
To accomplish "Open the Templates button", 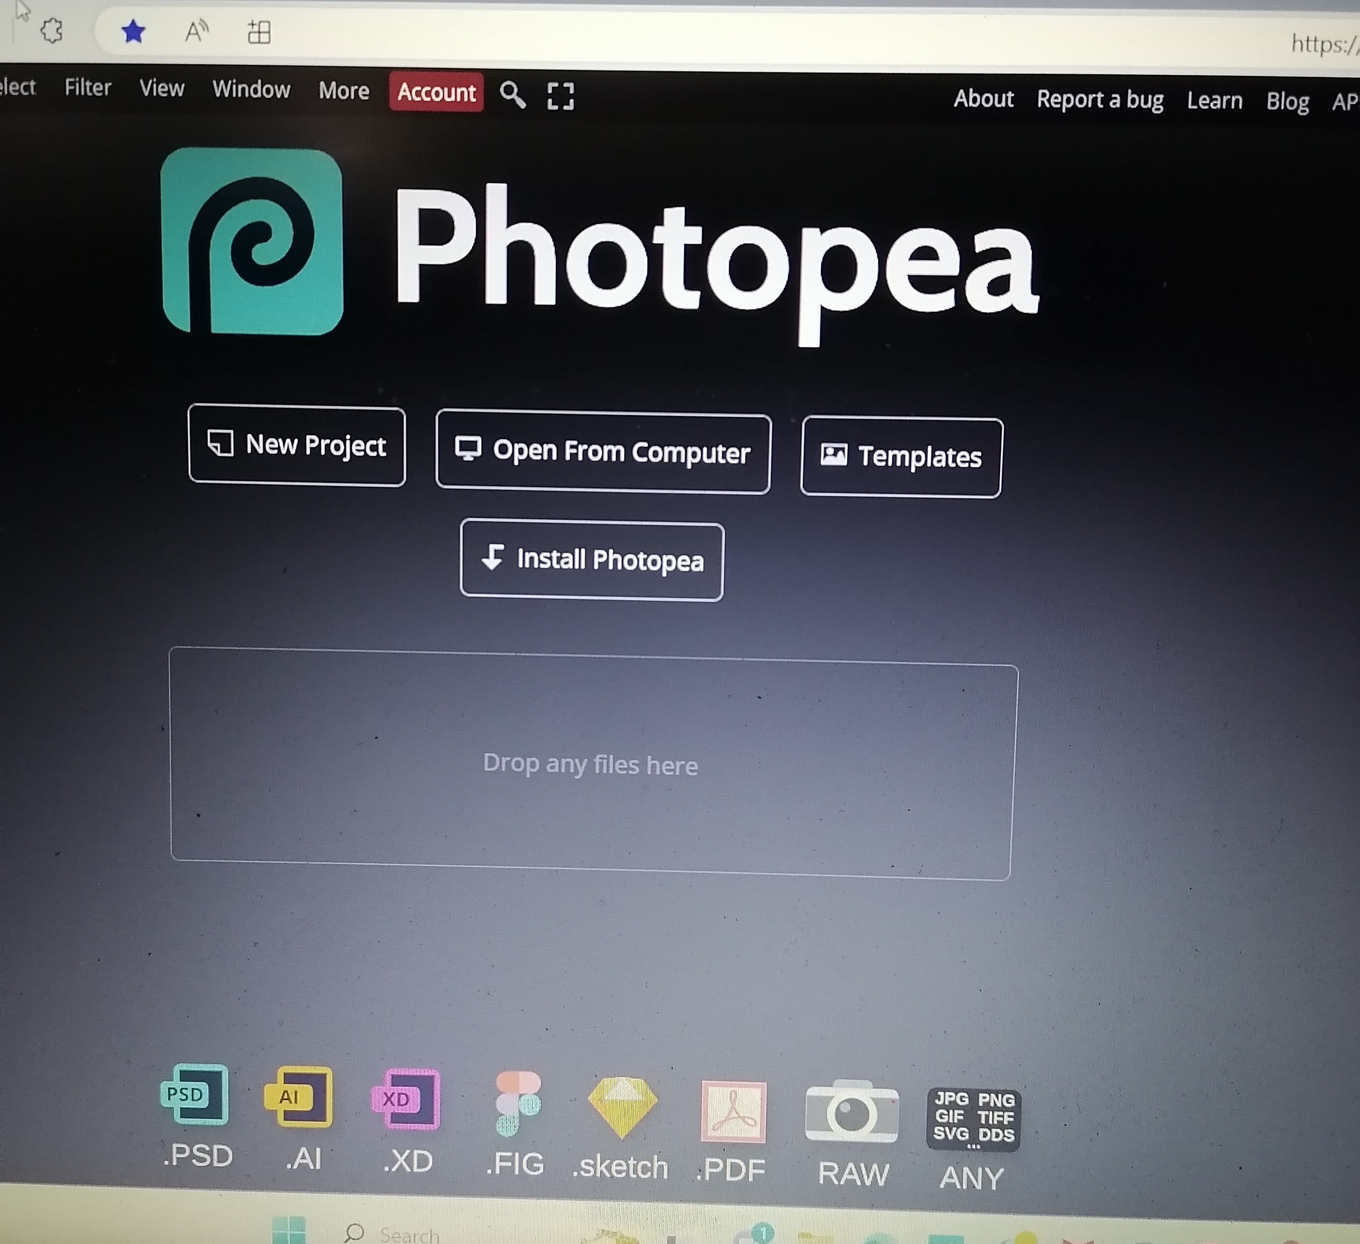I will [x=901, y=457].
